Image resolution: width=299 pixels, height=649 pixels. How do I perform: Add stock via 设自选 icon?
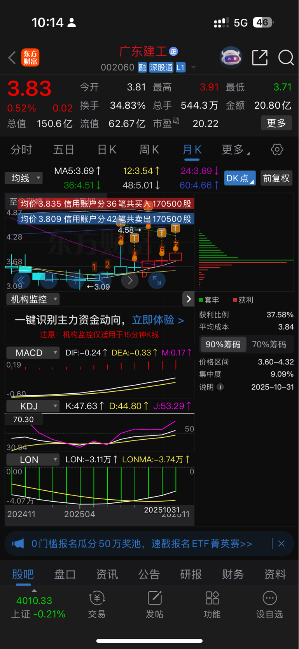[x=269, y=605]
